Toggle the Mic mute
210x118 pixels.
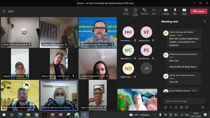click(x=175, y=11)
